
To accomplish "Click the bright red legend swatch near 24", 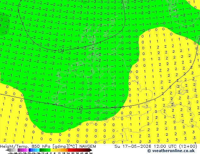I will [x=69, y=150].
